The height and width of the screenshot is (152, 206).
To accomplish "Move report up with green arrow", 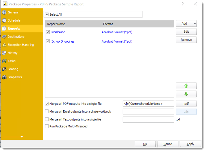I will click(186, 86).
